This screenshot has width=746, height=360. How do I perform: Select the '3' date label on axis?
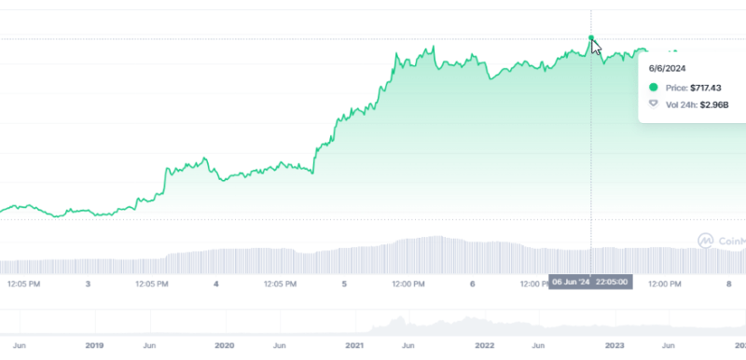pyautogui.click(x=88, y=284)
